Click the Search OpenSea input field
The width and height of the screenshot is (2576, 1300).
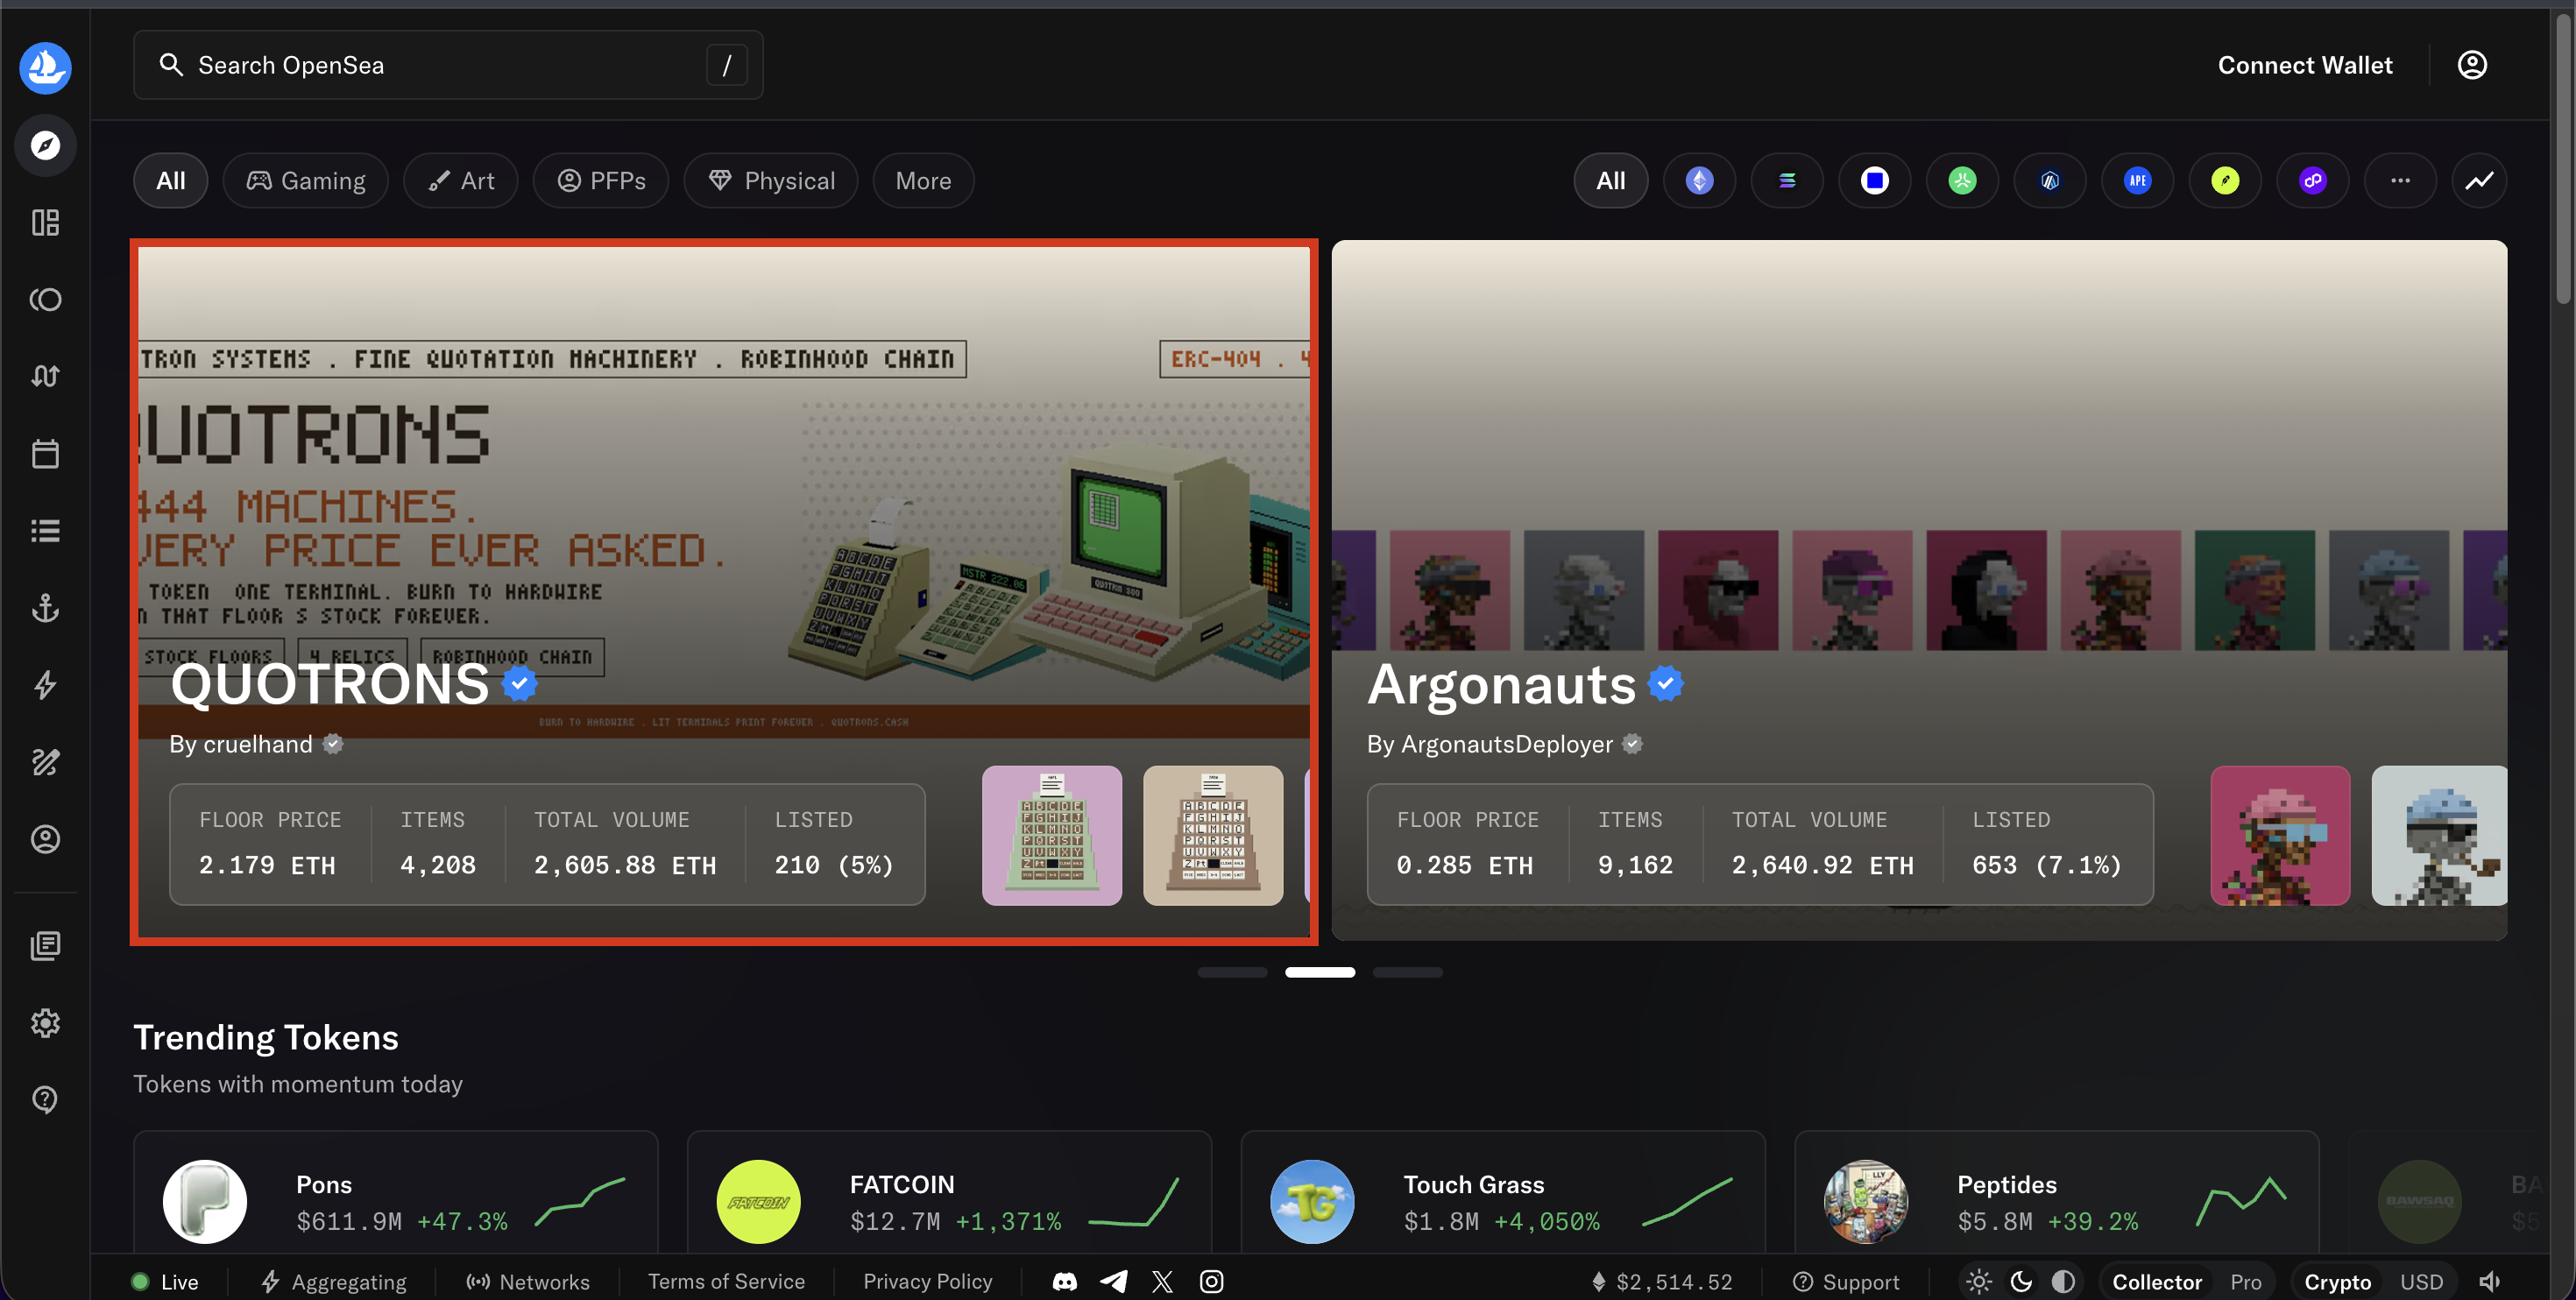click(448, 65)
